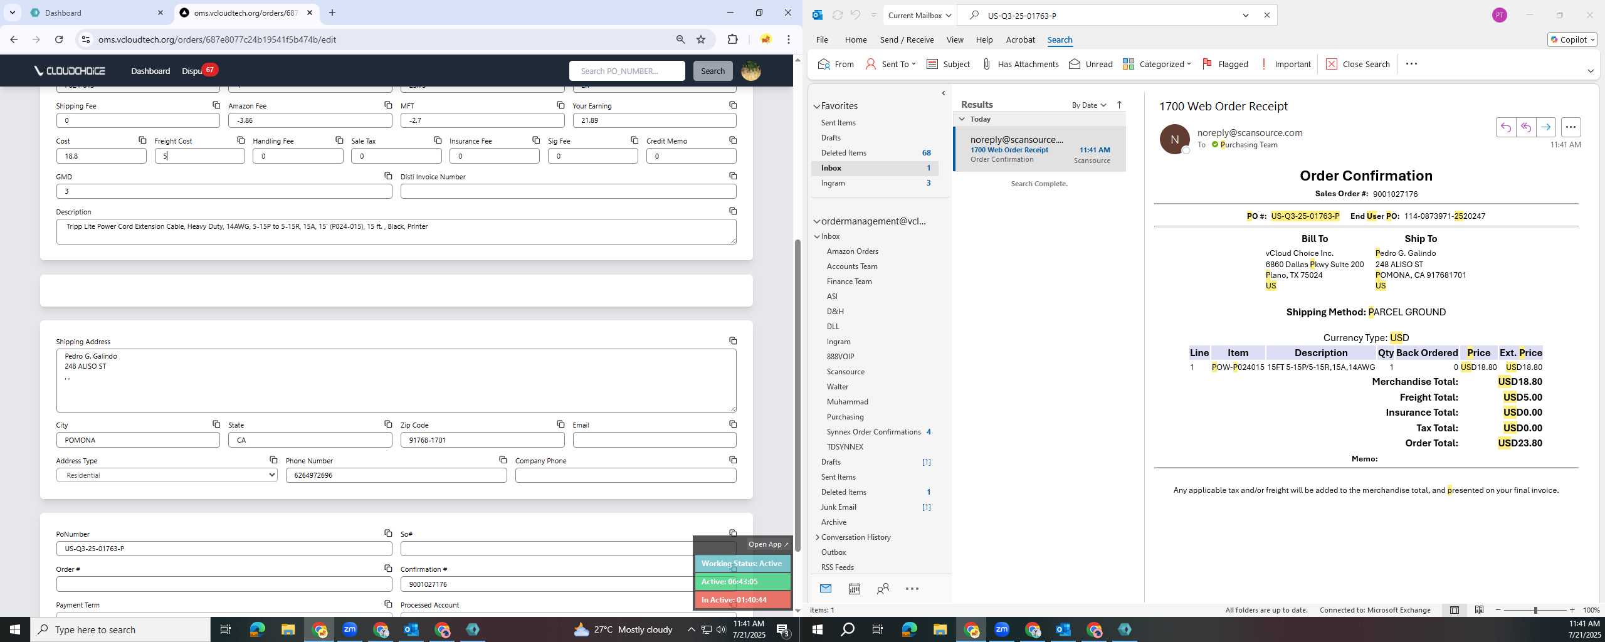Click the Freight Cost input field

[199, 156]
